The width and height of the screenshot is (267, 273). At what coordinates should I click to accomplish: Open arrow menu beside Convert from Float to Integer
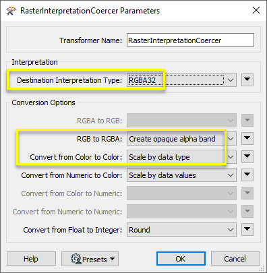coord(247,229)
